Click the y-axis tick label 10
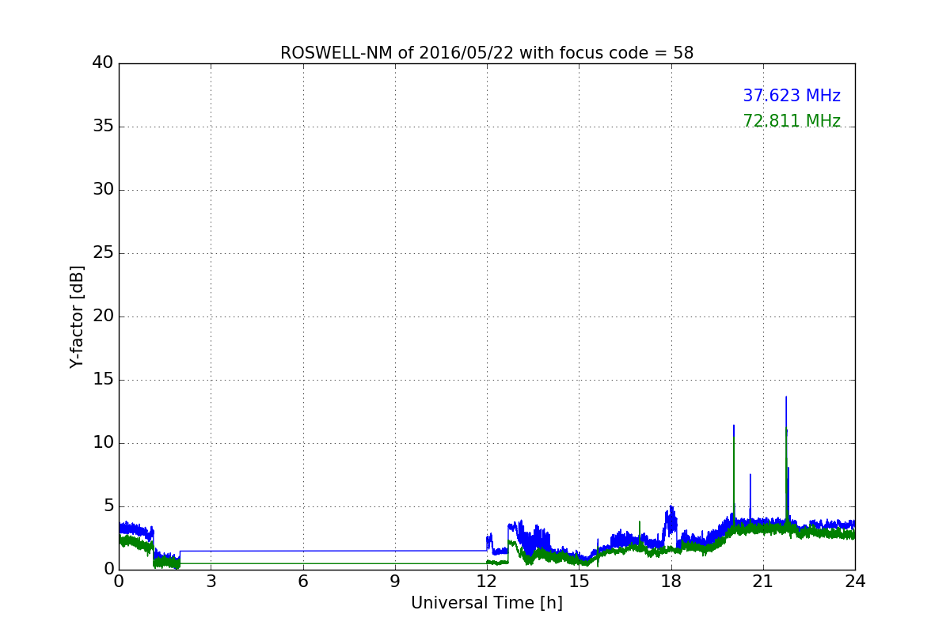 tap(103, 443)
